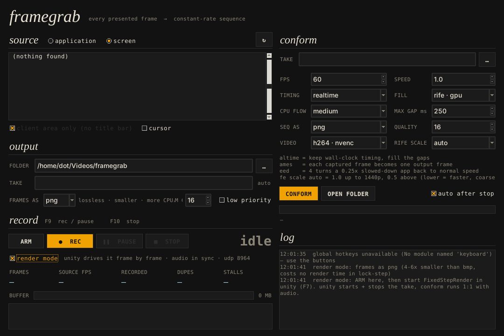Viewport: 504px width, 336px height.
Task: Browse for output folder
Action: point(264,166)
